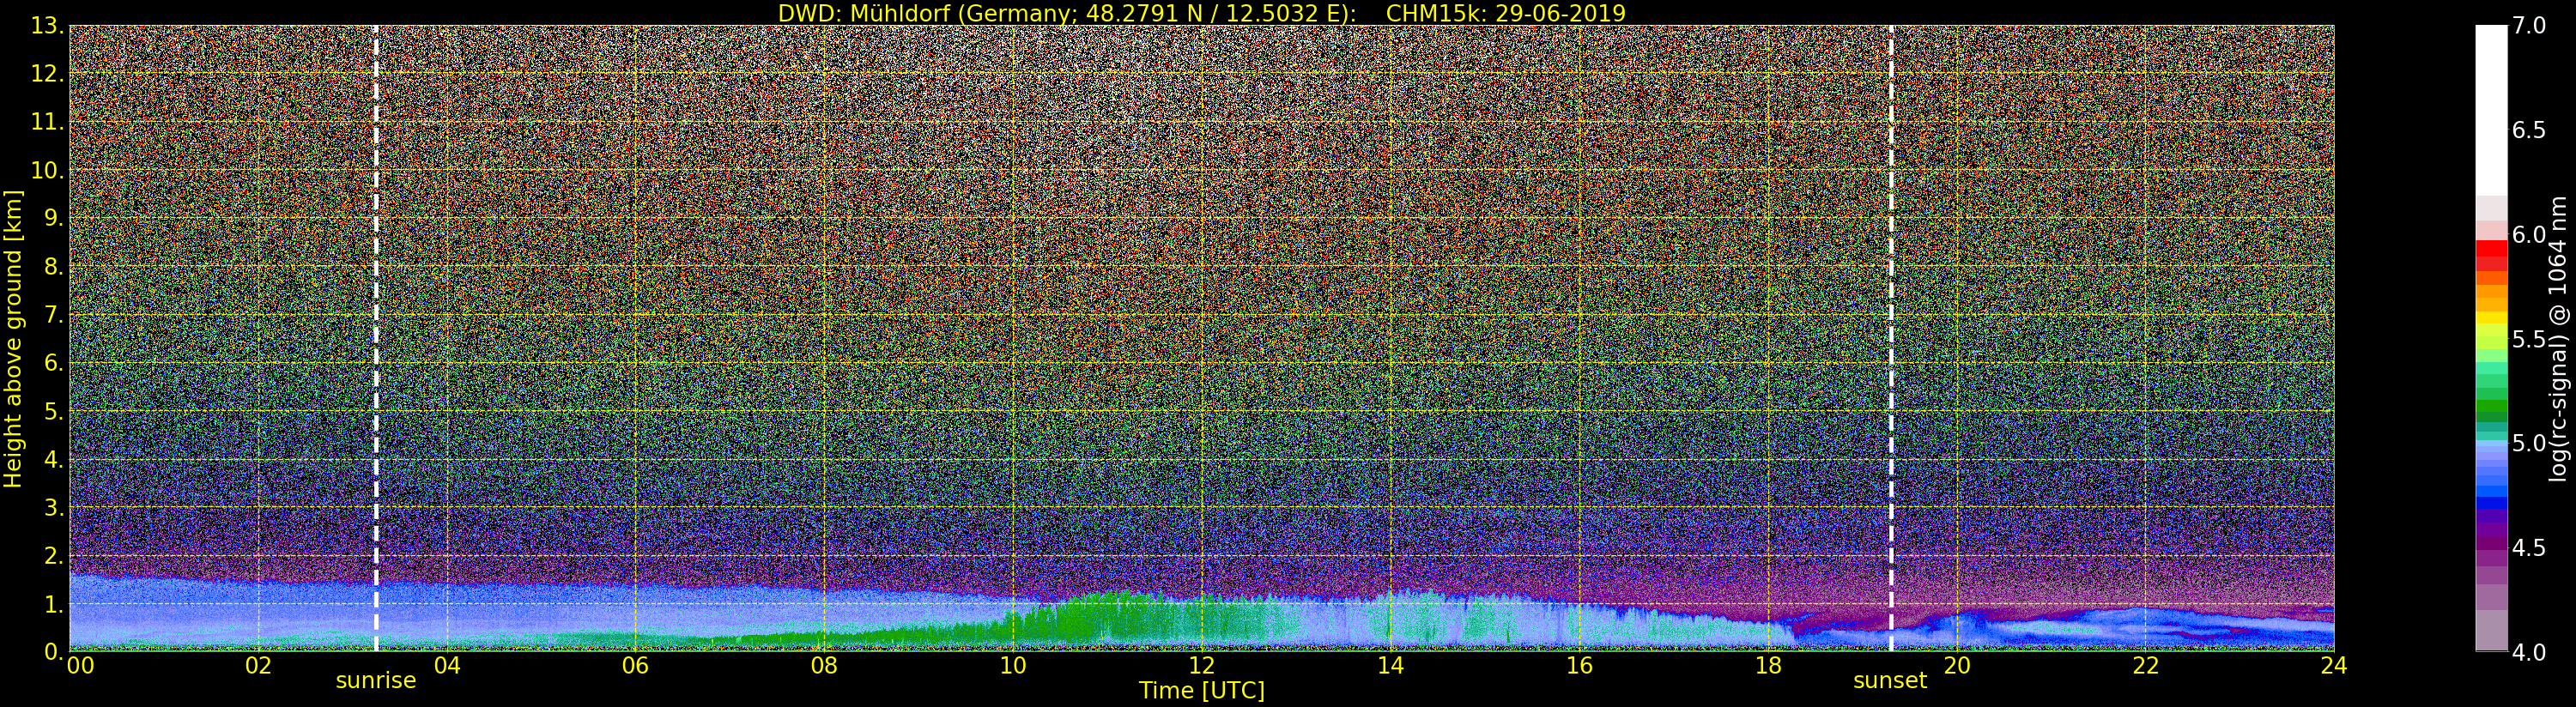This screenshot has height=707, width=2576.
Task: Select the white dashed sunrise marker line
Action: pos(376,338)
